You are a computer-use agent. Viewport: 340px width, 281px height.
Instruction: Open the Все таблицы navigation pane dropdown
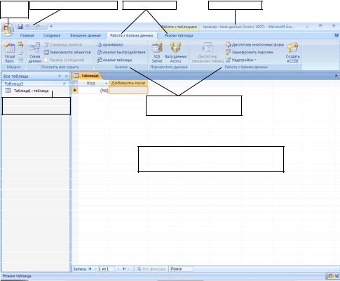click(x=60, y=76)
